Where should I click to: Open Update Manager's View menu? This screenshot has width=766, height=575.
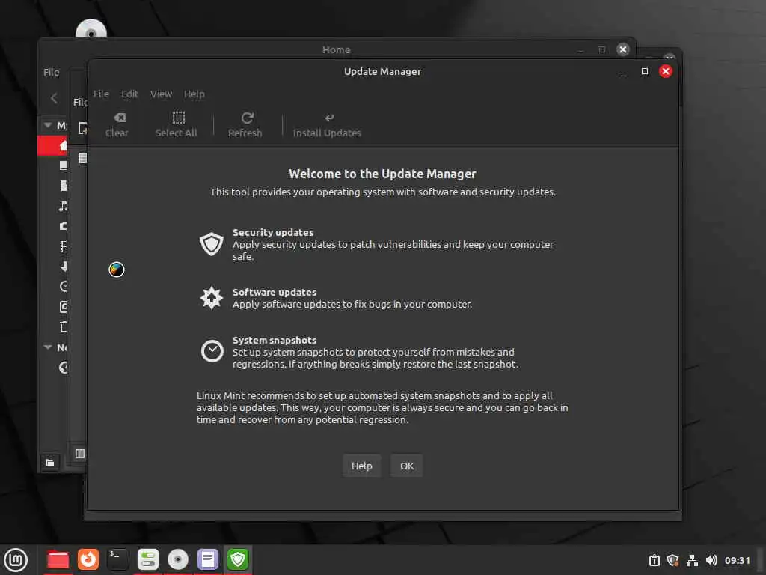pos(162,94)
